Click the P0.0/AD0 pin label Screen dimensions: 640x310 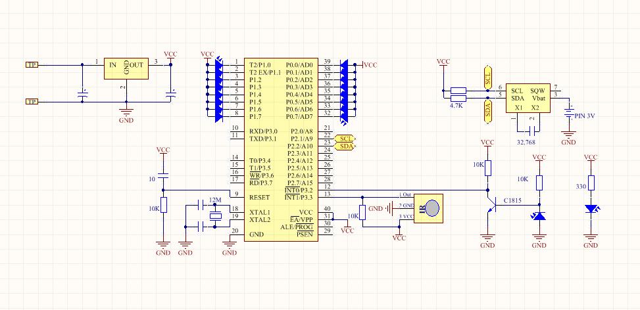click(299, 65)
